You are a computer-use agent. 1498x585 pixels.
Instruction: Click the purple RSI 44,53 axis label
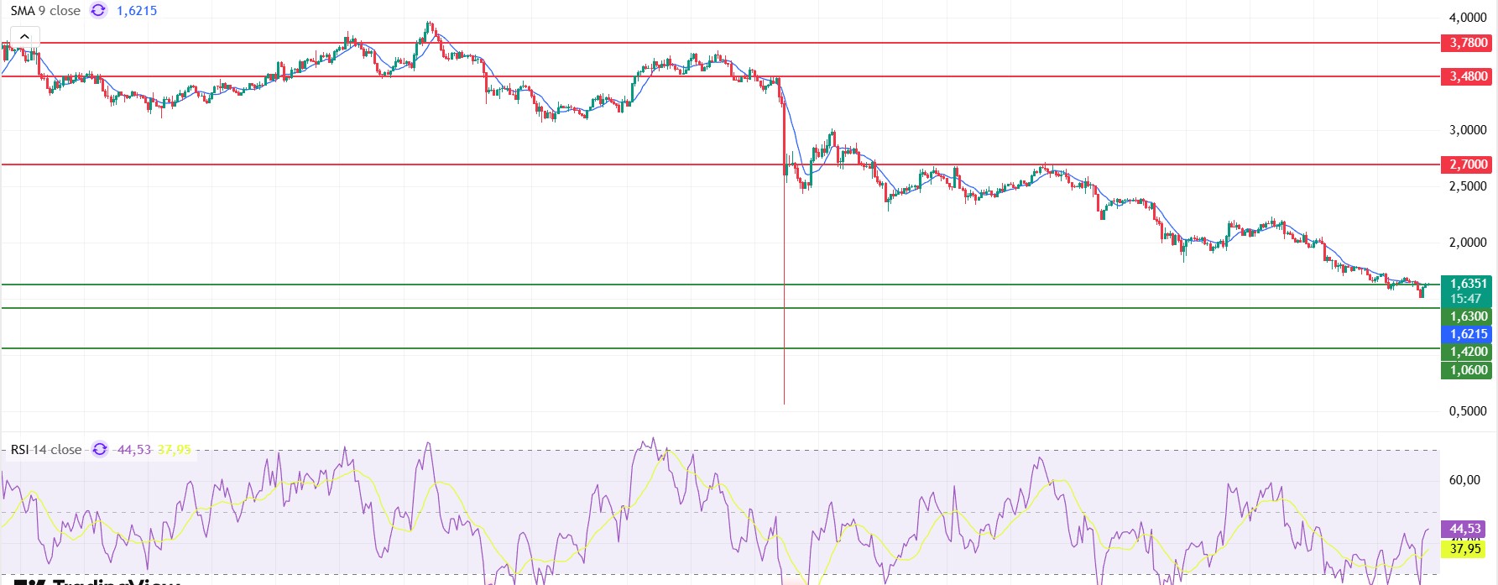pyautogui.click(x=1464, y=529)
